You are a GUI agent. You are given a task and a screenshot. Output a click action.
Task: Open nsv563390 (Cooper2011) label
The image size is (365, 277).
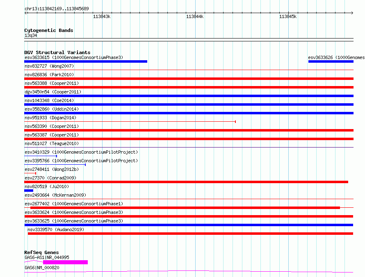point(52,126)
